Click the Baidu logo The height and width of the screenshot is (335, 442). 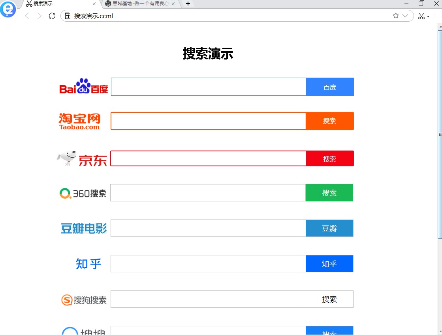(84, 86)
